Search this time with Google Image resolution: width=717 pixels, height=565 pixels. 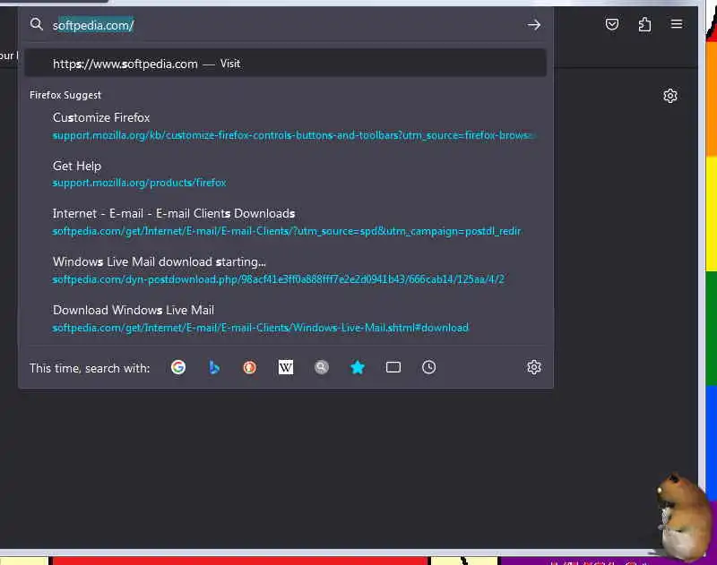point(178,367)
